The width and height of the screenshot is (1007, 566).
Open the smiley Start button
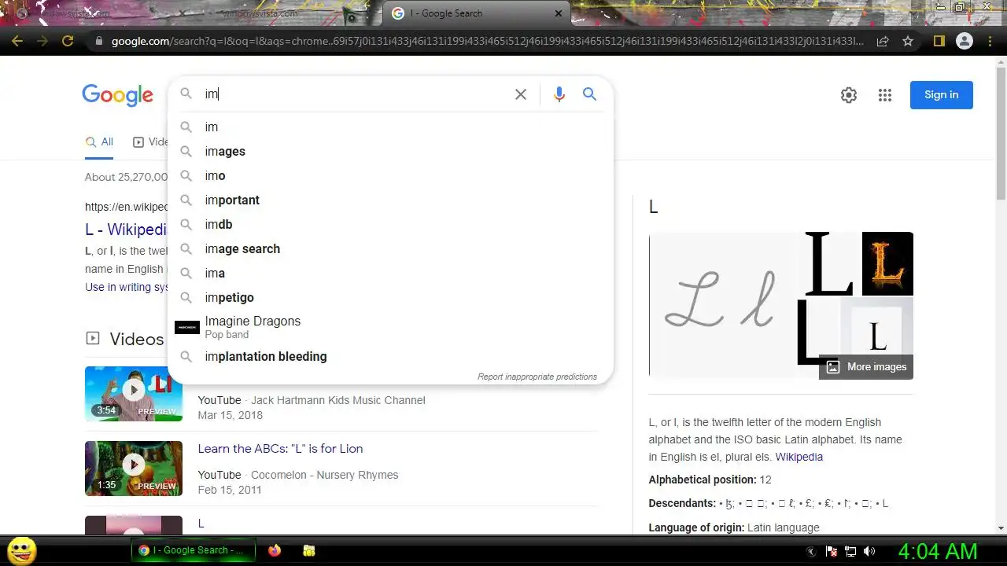[x=21, y=550]
